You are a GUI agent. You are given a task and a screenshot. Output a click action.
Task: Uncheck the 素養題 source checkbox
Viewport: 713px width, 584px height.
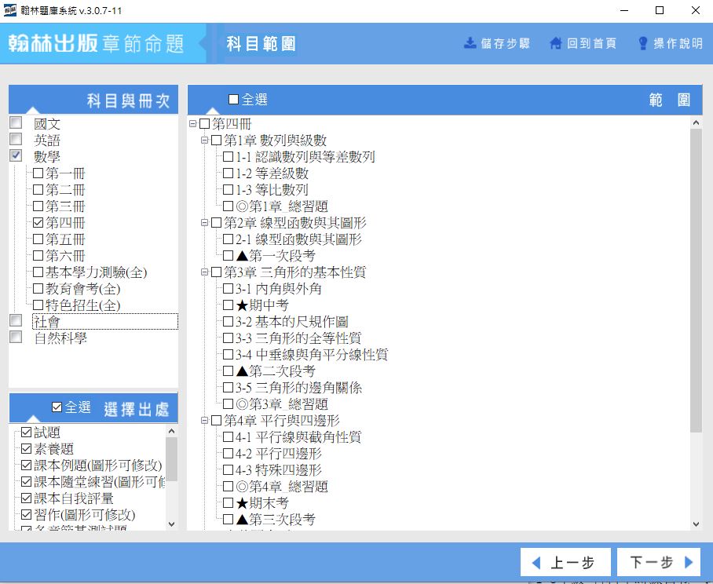(27, 449)
